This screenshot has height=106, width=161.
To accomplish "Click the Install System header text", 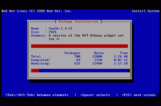I will point(146,11).
